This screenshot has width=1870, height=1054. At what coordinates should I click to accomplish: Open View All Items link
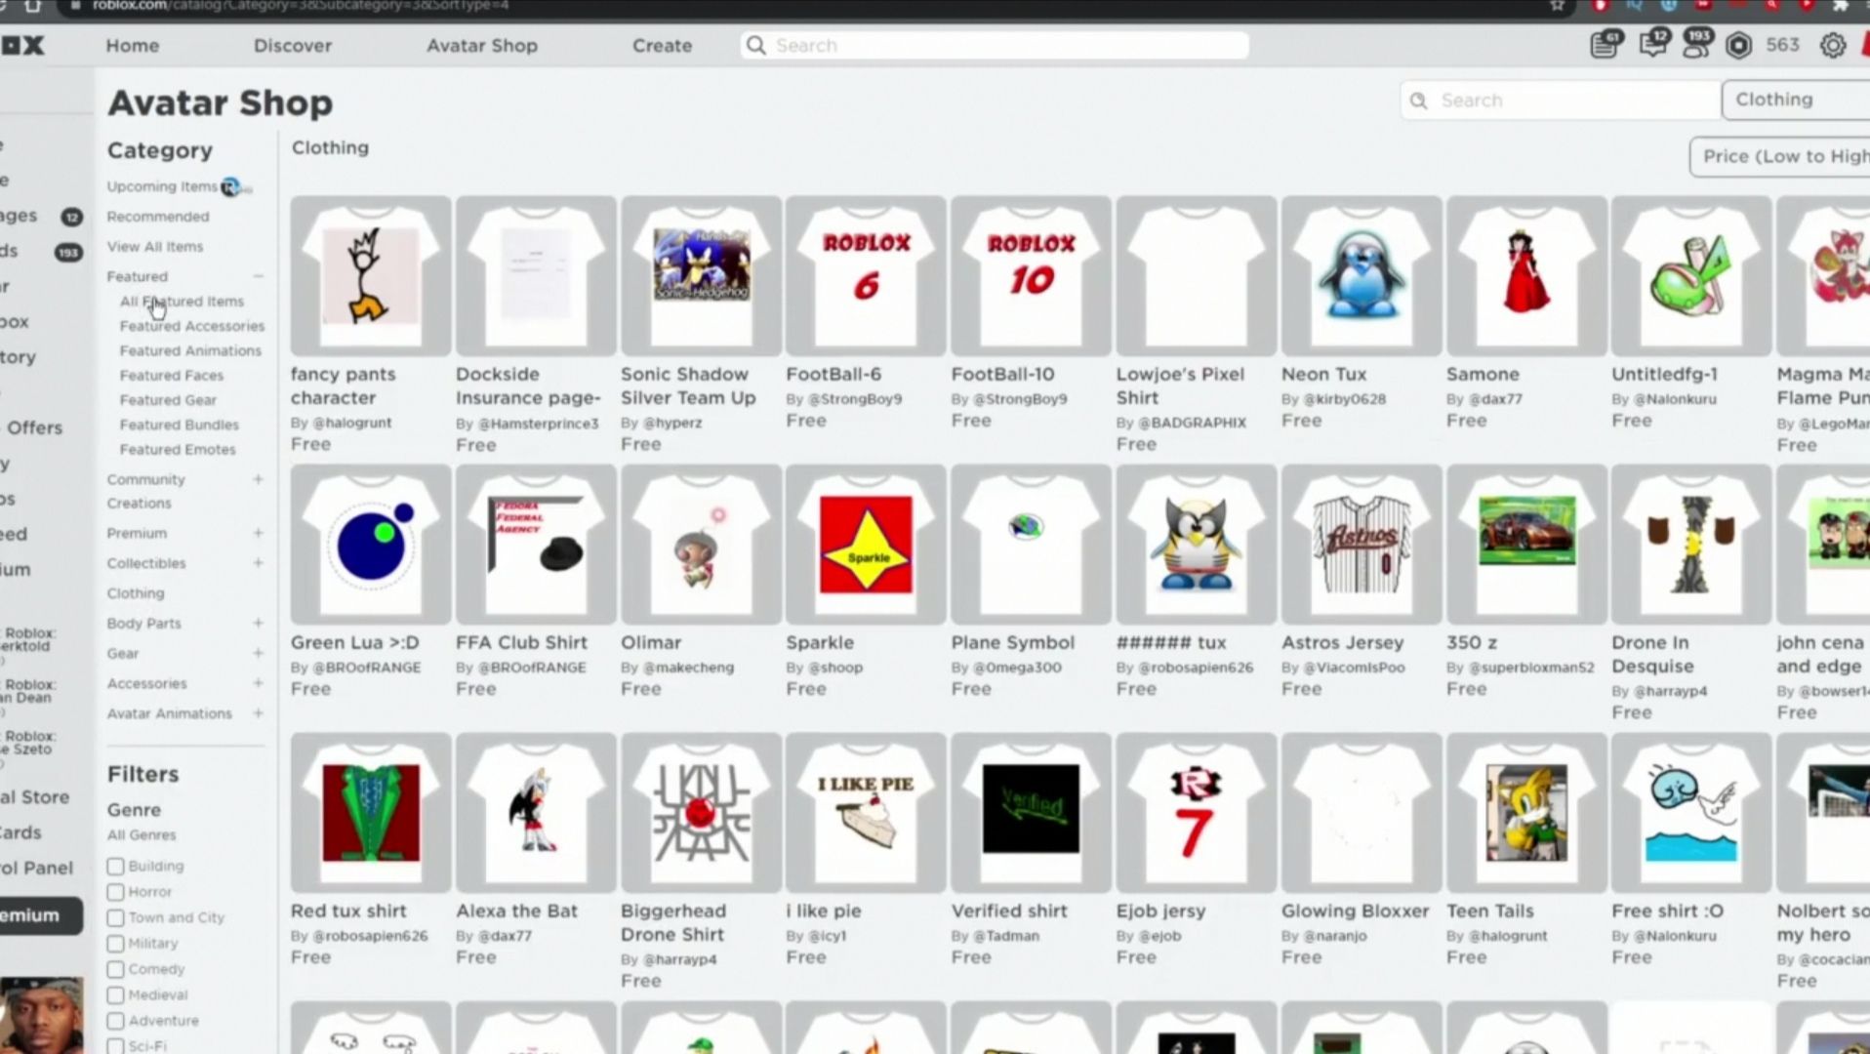(155, 247)
